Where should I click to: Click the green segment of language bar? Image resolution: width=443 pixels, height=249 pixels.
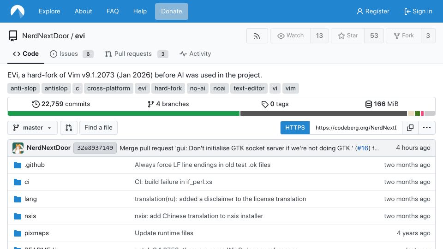[124, 113]
